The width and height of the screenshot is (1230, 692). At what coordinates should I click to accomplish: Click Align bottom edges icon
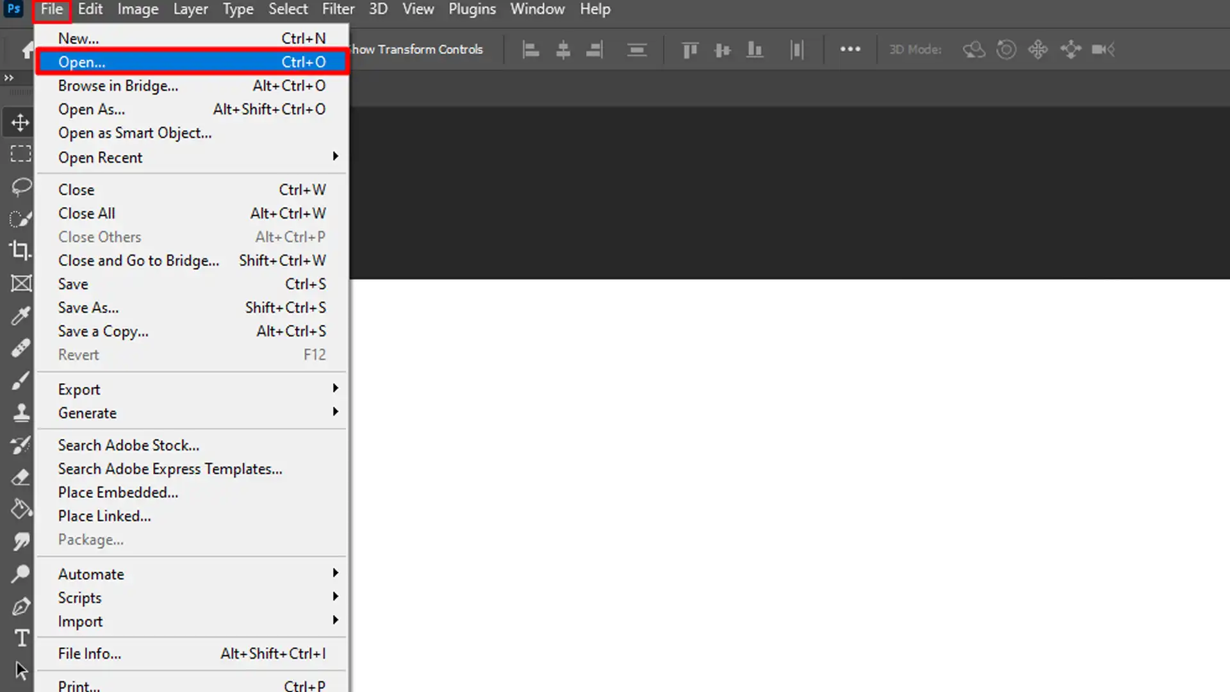click(x=755, y=49)
